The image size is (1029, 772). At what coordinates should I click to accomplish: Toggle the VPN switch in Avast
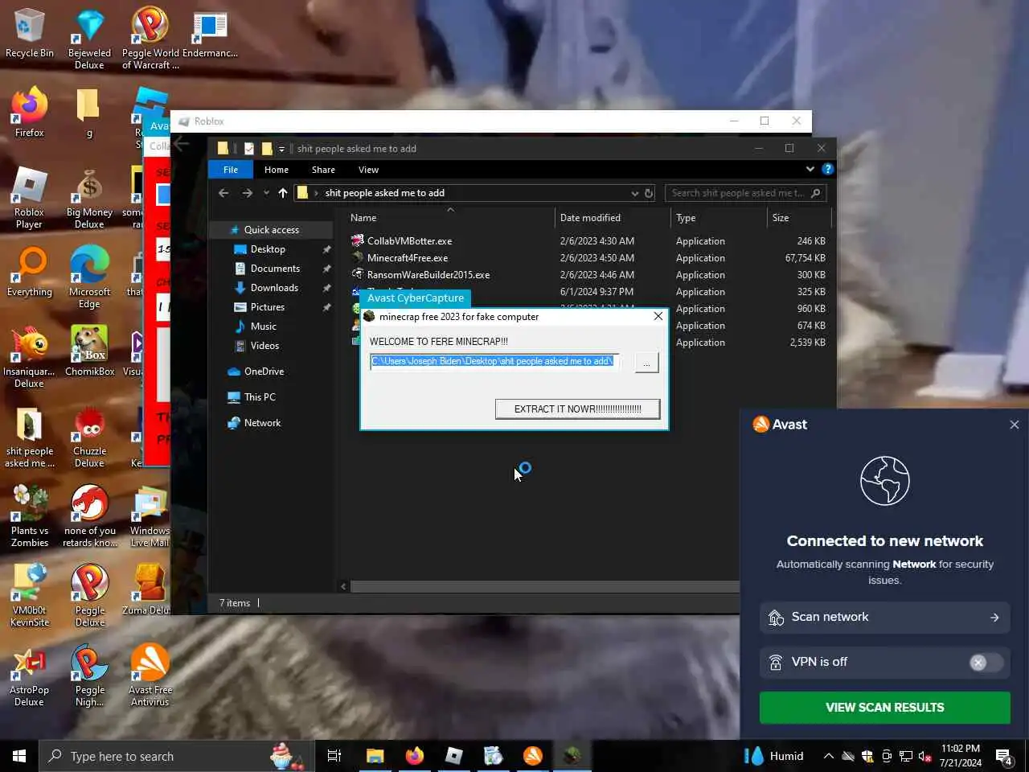[986, 663]
